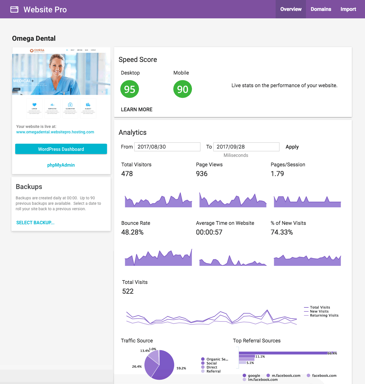365x384 pixels.
Task: Click the m.facebook.com legend dot
Action: [268, 375]
